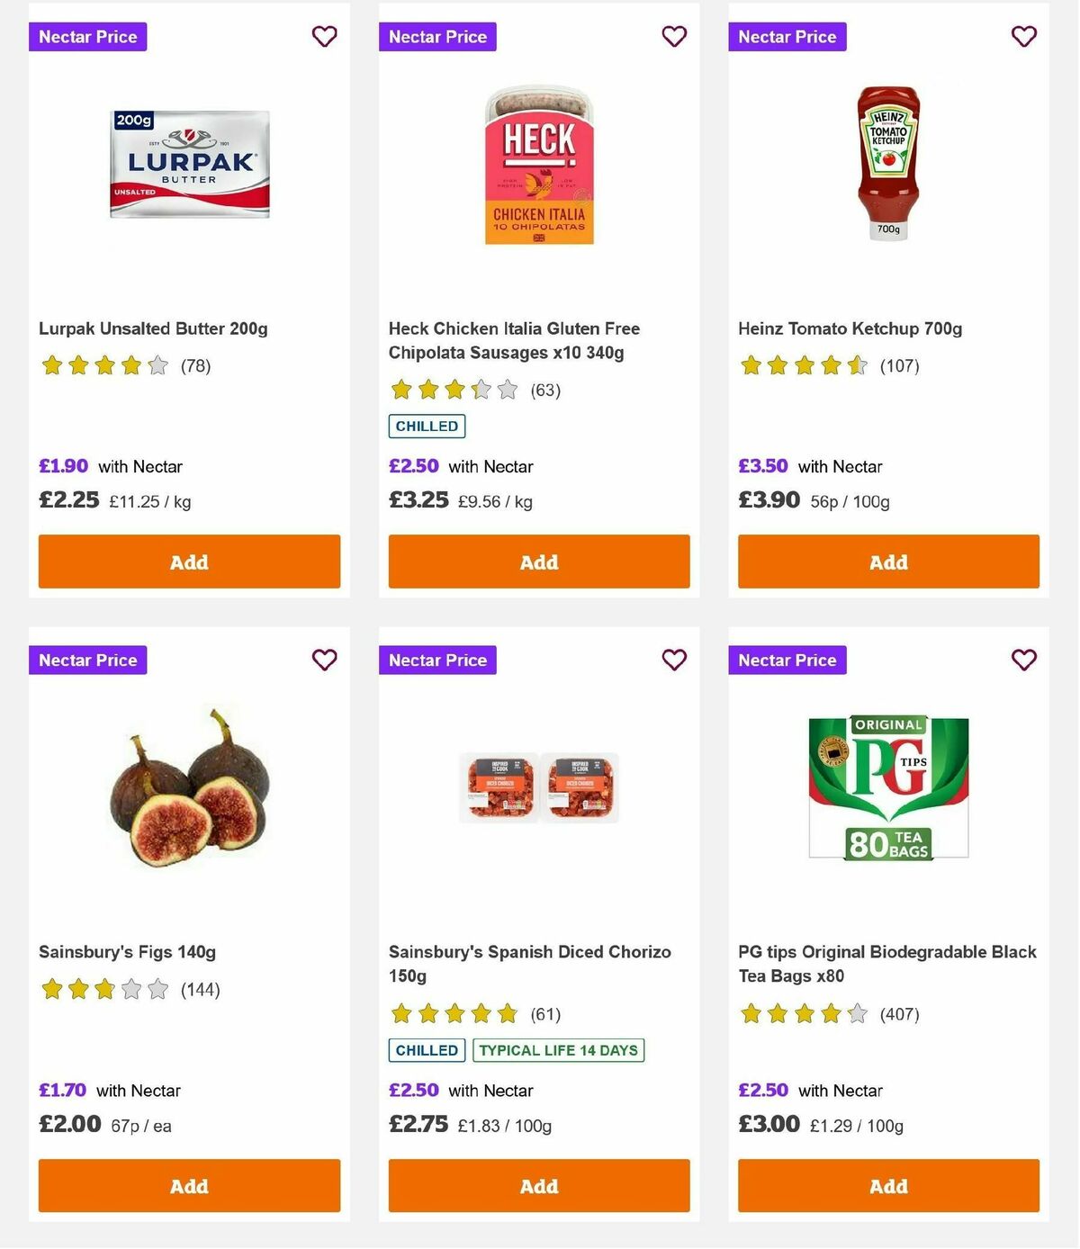
Task: Click the TYPICAL LIFE 14 DAYS tag
Action: pos(558,1050)
